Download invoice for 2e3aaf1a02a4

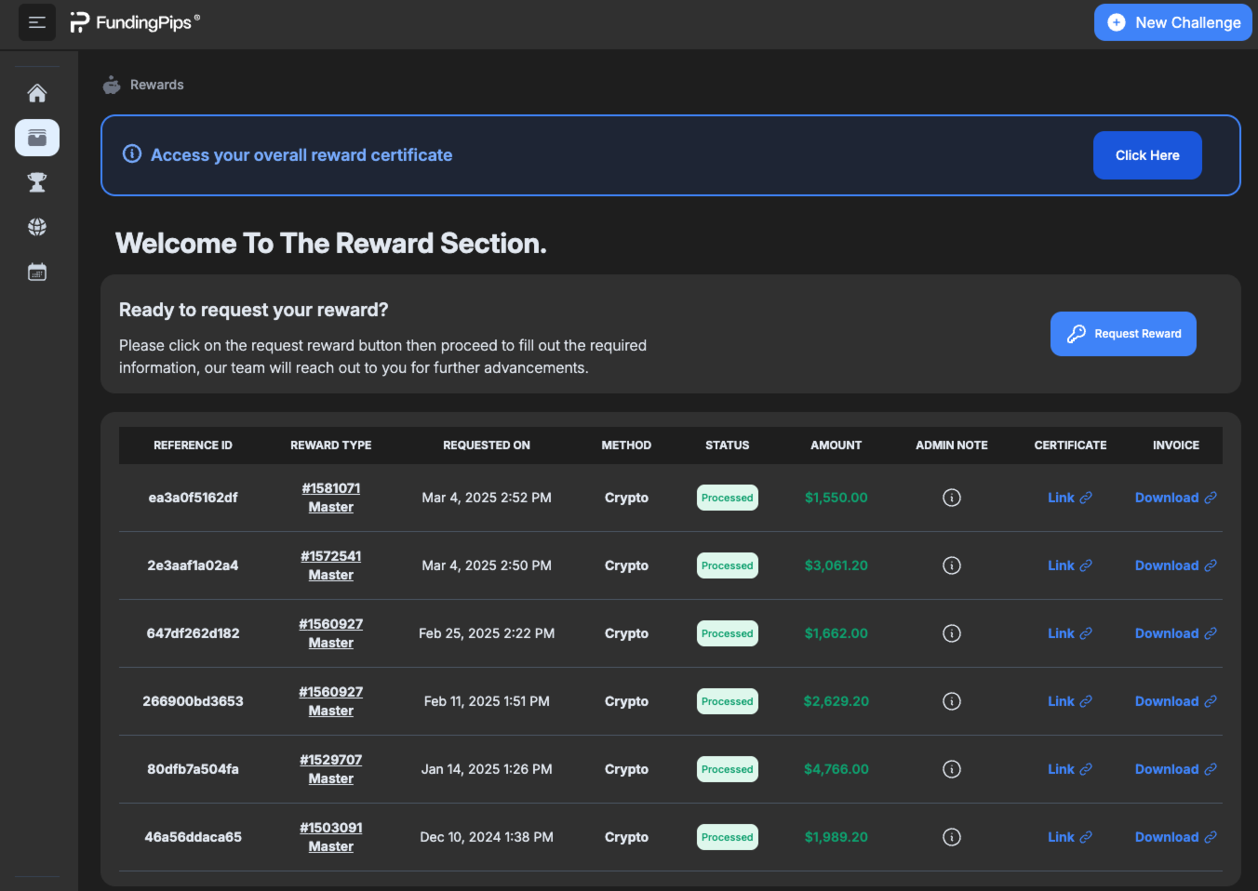click(1176, 565)
